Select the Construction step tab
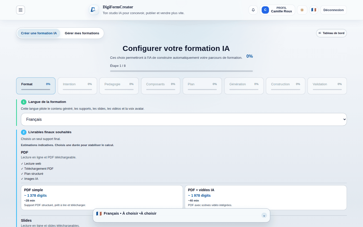The height and width of the screenshot is (227, 363). [x=286, y=86]
